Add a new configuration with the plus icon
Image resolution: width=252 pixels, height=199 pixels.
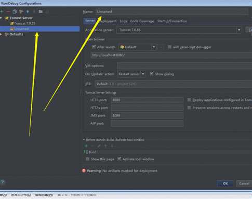[x=2, y=11]
